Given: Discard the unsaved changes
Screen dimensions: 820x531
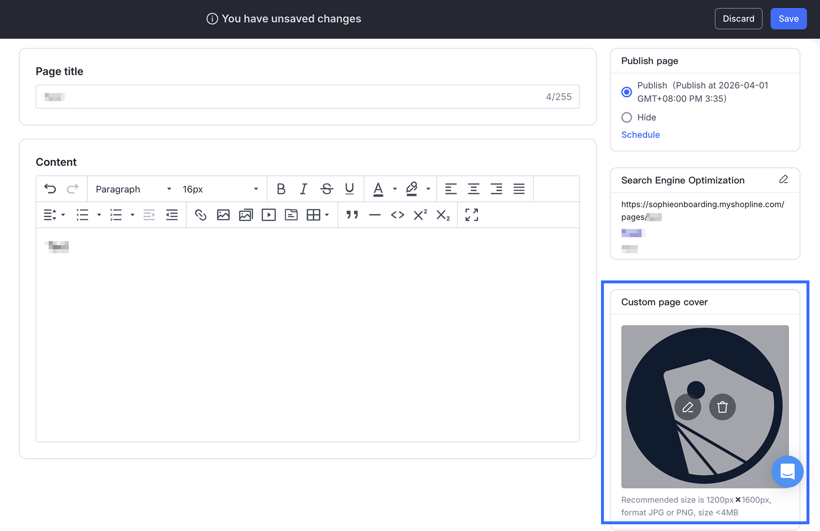Looking at the screenshot, I should [x=738, y=19].
